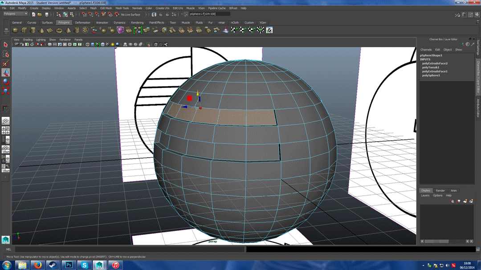Screen dimensions: 481x270
Task: Open Firefox from the Windows taskbar
Action: (x=38, y=265)
